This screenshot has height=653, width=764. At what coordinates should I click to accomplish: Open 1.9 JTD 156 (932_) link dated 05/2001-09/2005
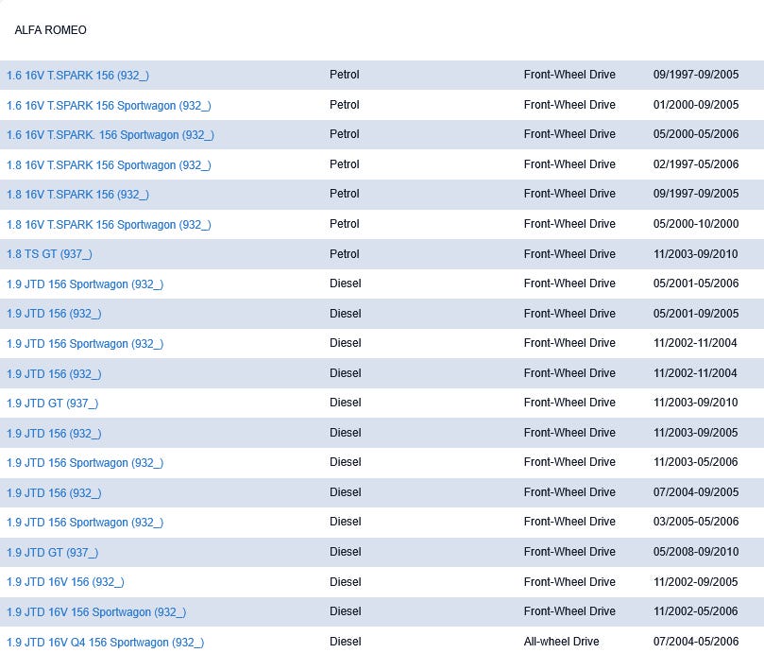coord(54,313)
